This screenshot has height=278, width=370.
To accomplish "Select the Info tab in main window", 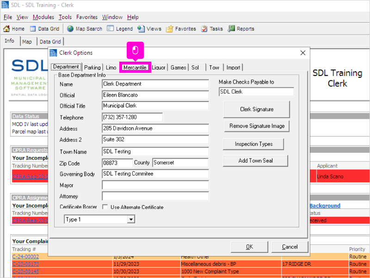I will click(x=9, y=41).
